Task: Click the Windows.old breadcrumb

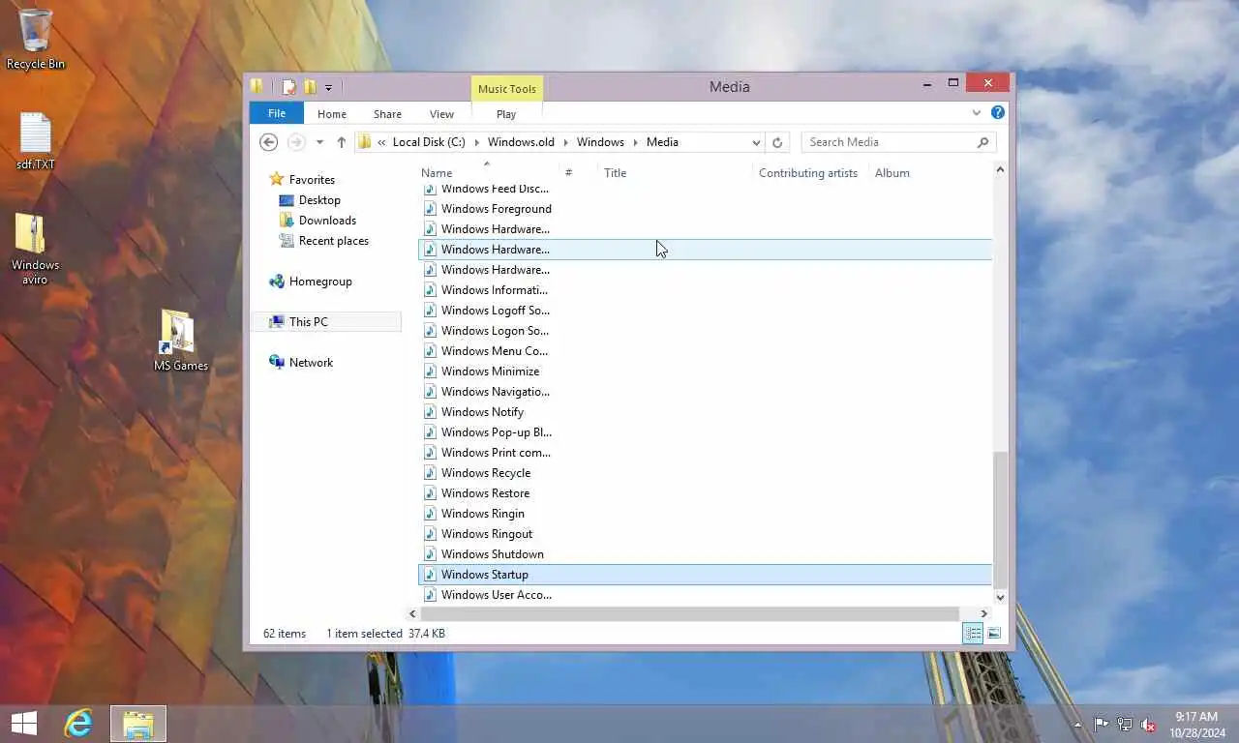Action: (521, 142)
